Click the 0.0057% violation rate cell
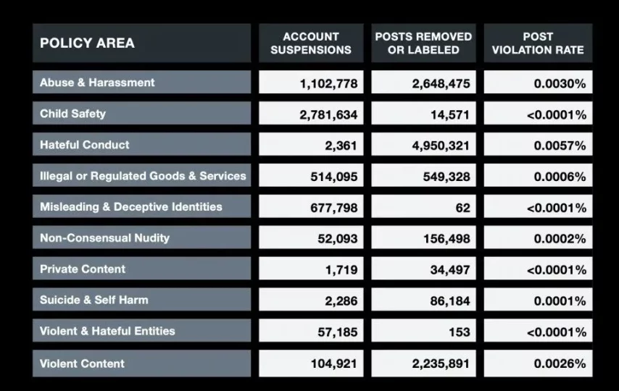The width and height of the screenshot is (619, 391). [538, 146]
